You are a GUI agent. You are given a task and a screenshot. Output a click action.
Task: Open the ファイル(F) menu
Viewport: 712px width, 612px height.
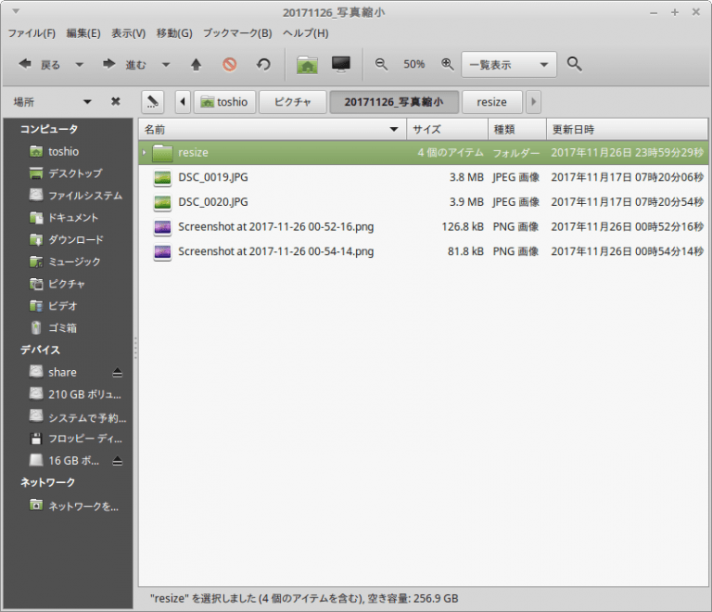pos(32,33)
